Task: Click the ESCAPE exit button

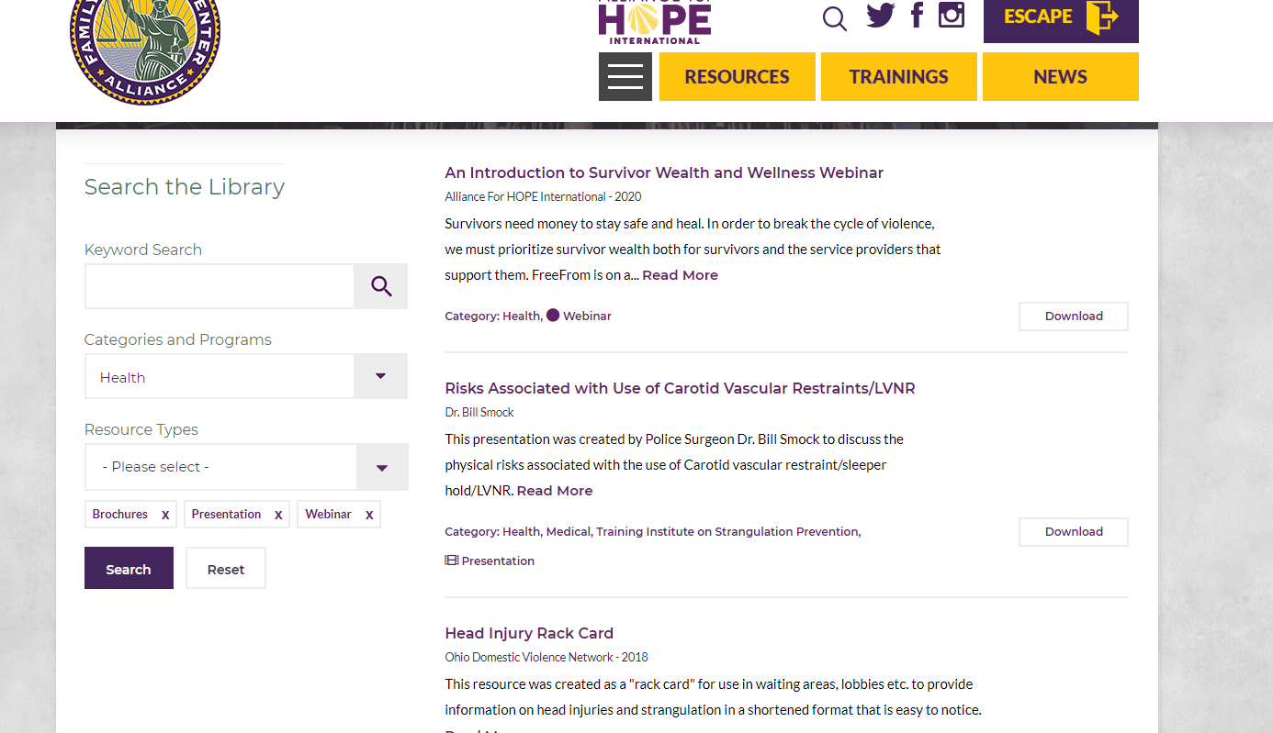Action: coord(1061,20)
